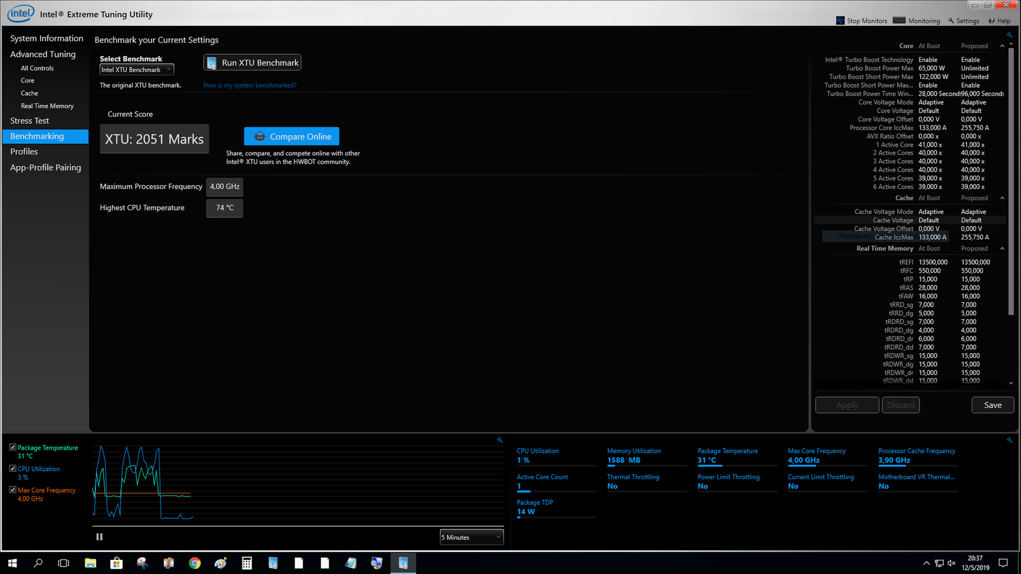
Task: Pause the monitoring graph
Action: click(x=99, y=537)
